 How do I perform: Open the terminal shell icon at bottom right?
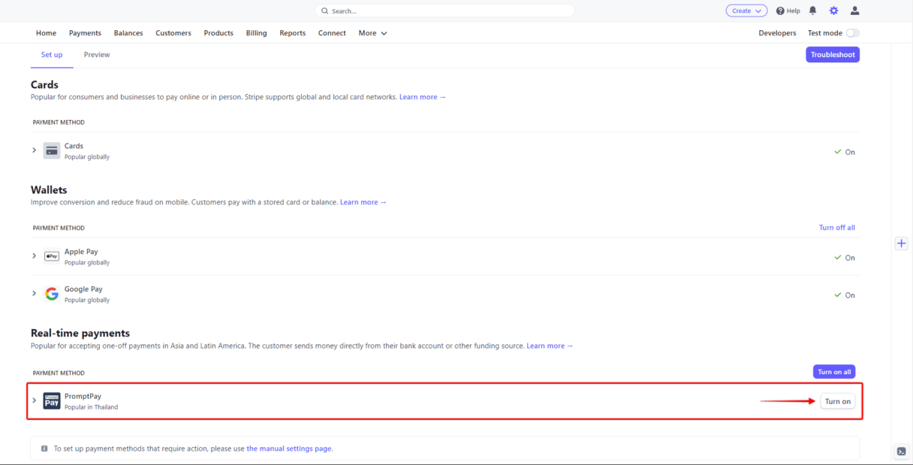[902, 451]
